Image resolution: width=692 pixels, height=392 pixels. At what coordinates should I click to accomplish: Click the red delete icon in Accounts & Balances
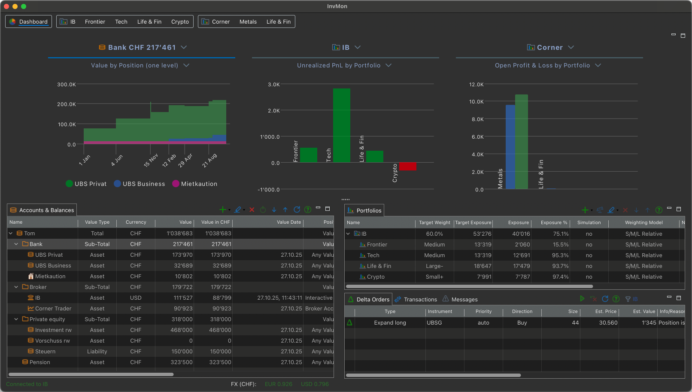(252, 210)
